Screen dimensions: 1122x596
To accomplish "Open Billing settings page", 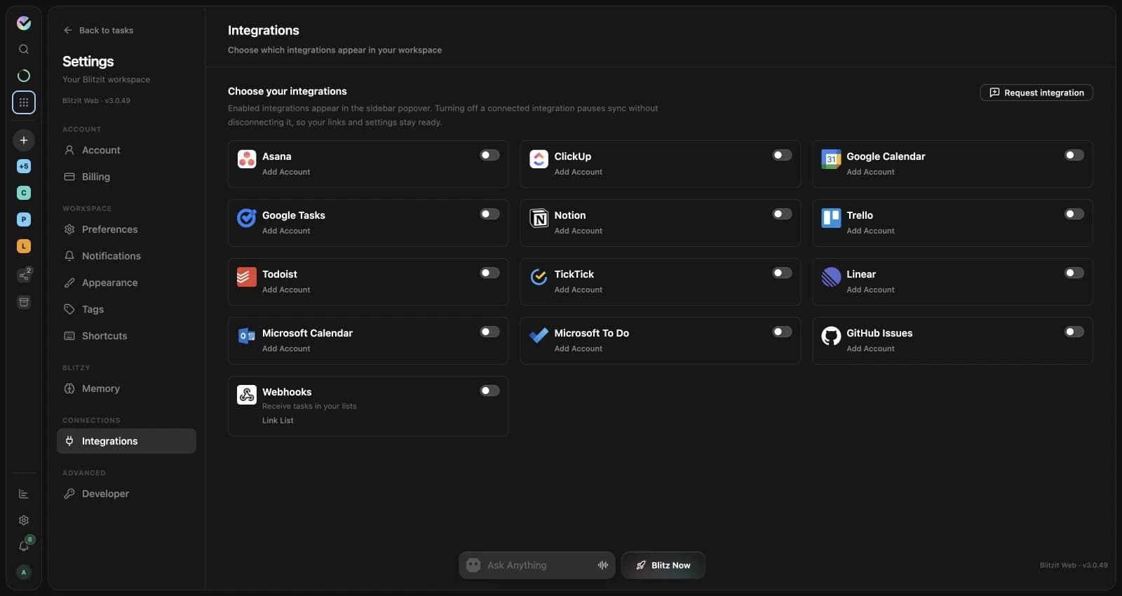I will tap(126, 177).
